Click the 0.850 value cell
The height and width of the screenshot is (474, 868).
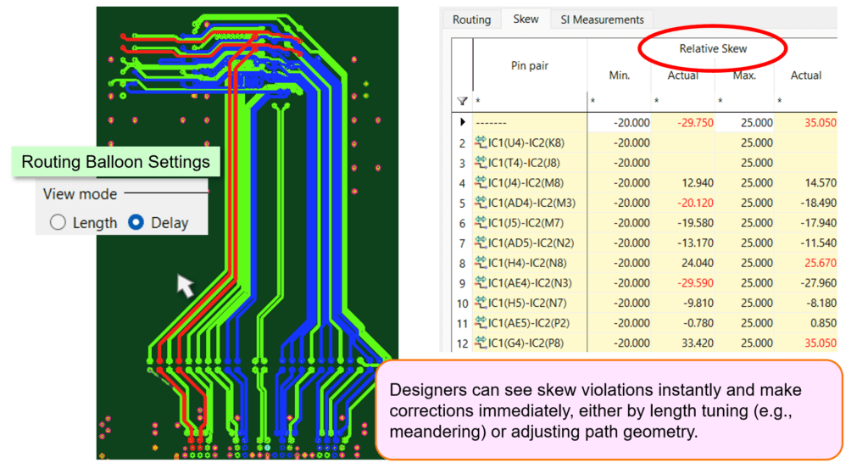(x=823, y=323)
